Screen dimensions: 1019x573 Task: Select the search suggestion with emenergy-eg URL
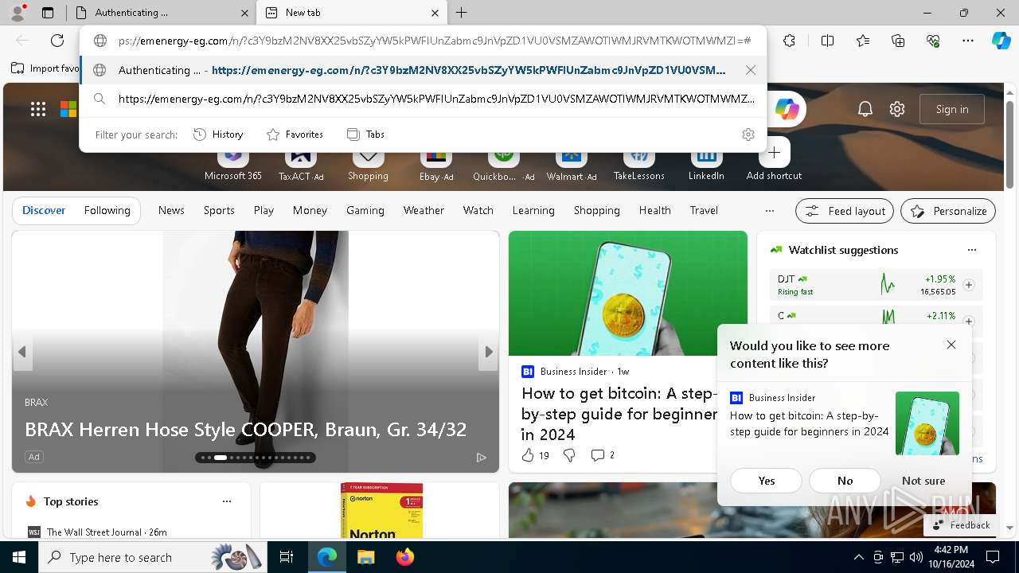423,99
